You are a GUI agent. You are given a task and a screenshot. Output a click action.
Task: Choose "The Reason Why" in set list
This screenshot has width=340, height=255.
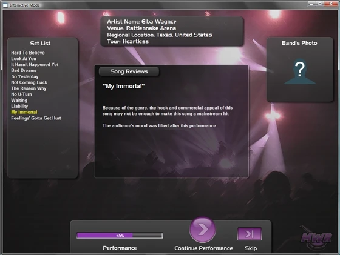coord(29,88)
